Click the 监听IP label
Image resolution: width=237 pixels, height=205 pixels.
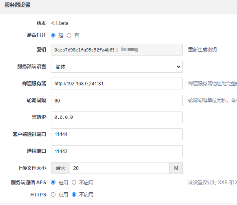coord(39,117)
